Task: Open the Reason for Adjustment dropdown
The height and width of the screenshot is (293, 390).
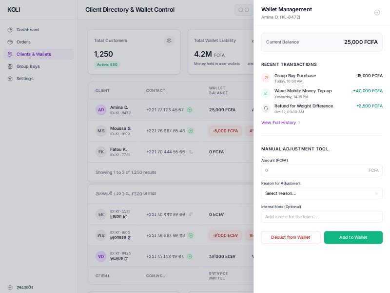Action: click(x=322, y=193)
